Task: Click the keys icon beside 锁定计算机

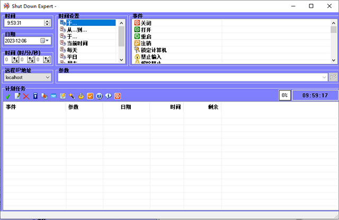Action: (x=137, y=50)
